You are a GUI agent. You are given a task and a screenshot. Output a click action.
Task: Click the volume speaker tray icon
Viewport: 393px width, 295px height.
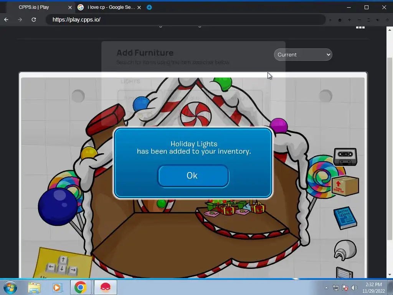click(354, 288)
